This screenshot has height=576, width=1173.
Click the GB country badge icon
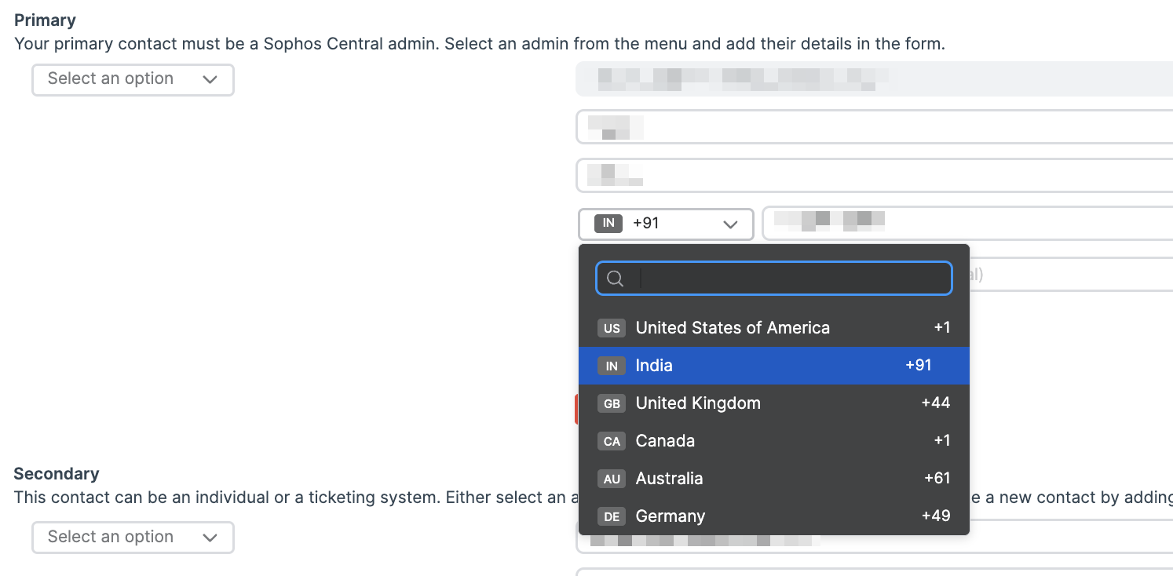[x=612, y=403]
